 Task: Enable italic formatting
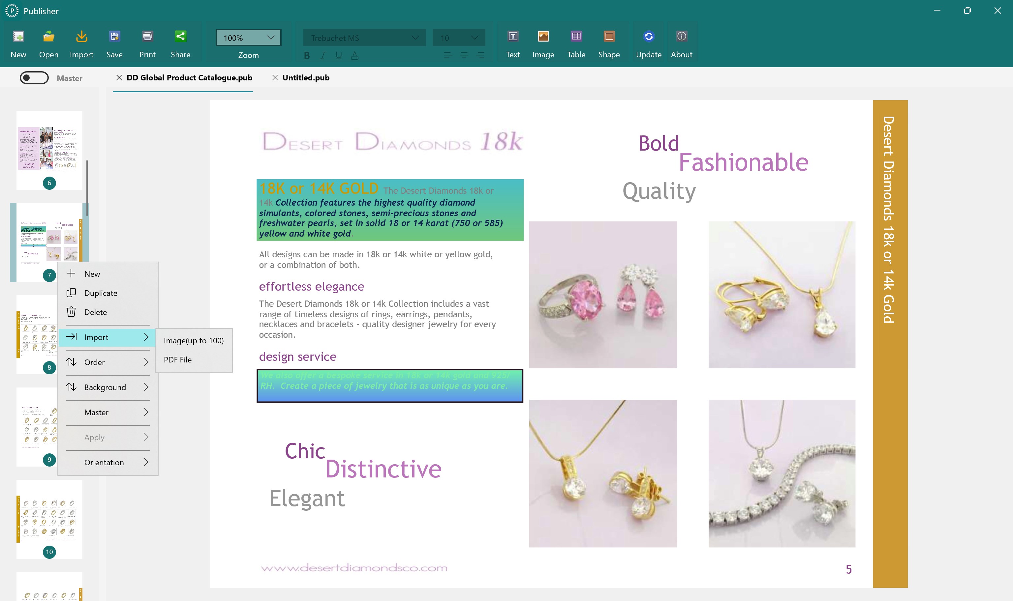coord(322,55)
